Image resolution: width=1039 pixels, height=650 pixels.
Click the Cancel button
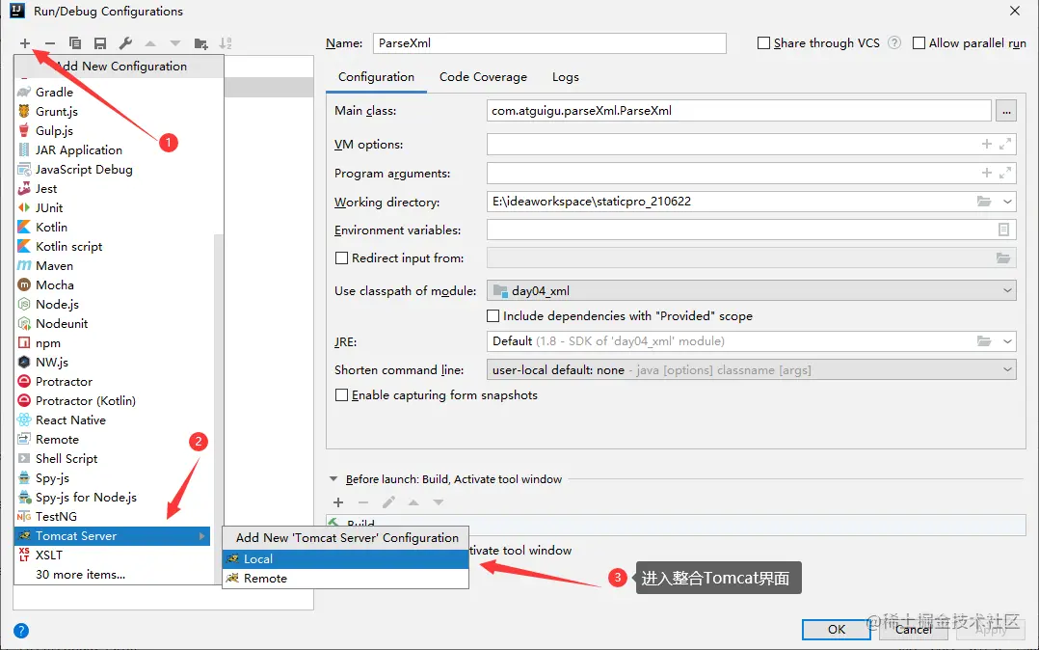point(913,629)
